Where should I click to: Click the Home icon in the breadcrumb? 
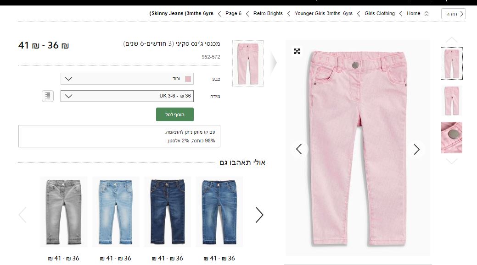pos(426,13)
